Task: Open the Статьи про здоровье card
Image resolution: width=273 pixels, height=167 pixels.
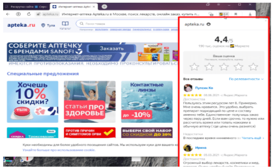Action: click(90, 101)
